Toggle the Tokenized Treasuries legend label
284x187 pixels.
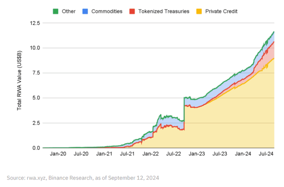pyautogui.click(x=163, y=11)
